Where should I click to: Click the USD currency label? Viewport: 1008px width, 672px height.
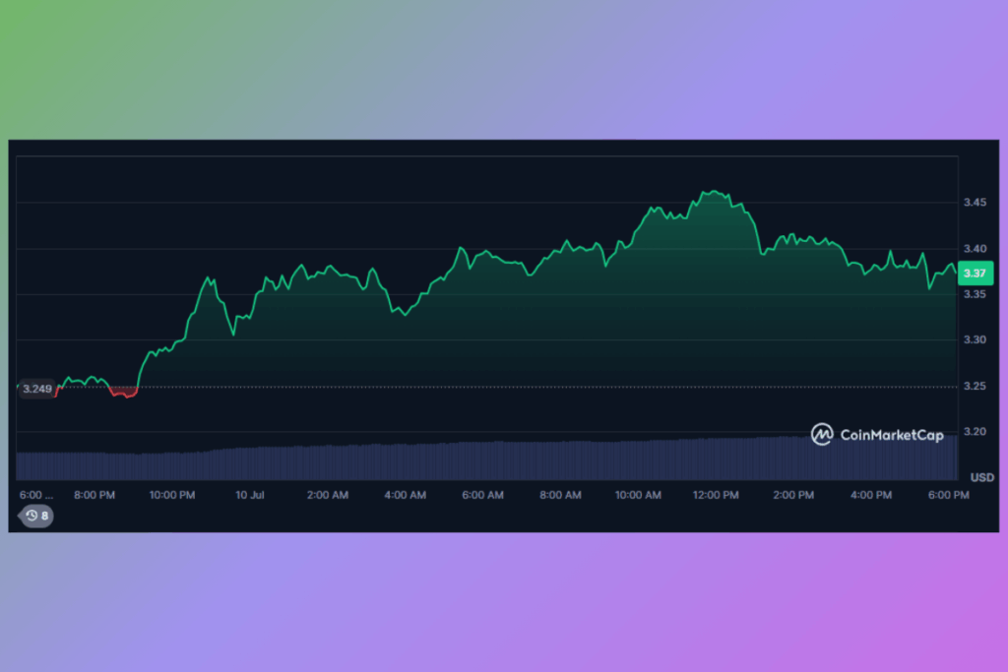click(980, 477)
